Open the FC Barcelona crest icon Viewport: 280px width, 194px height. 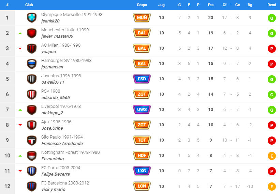[32, 186]
